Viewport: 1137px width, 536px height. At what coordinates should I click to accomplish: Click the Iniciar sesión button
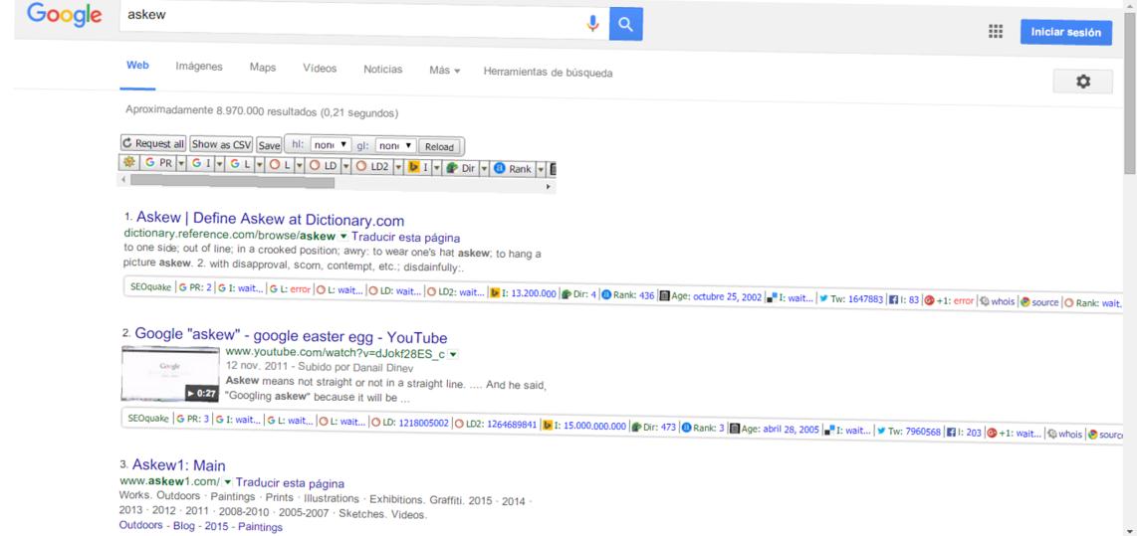[x=1066, y=32]
